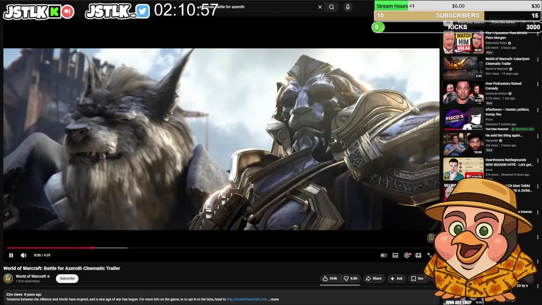542x305 pixels.
Task: Click the '32m views 8 years ago' text
Action: point(24,294)
